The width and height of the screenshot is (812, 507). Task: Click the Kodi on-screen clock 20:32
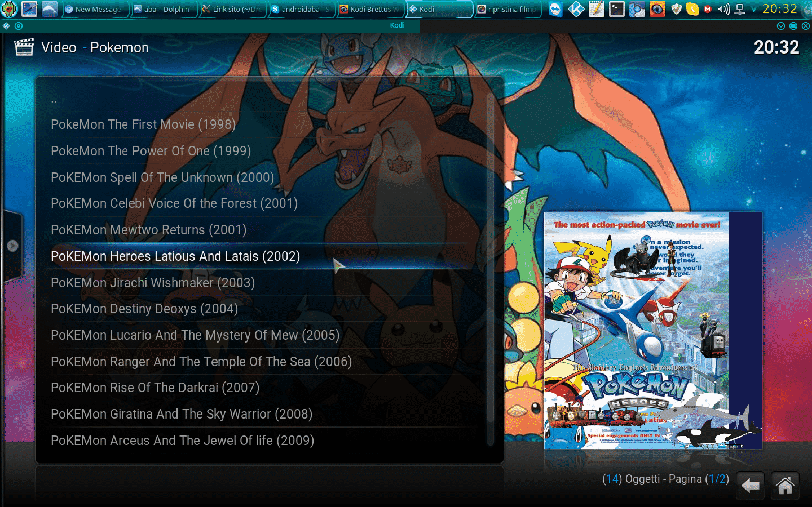pos(776,47)
